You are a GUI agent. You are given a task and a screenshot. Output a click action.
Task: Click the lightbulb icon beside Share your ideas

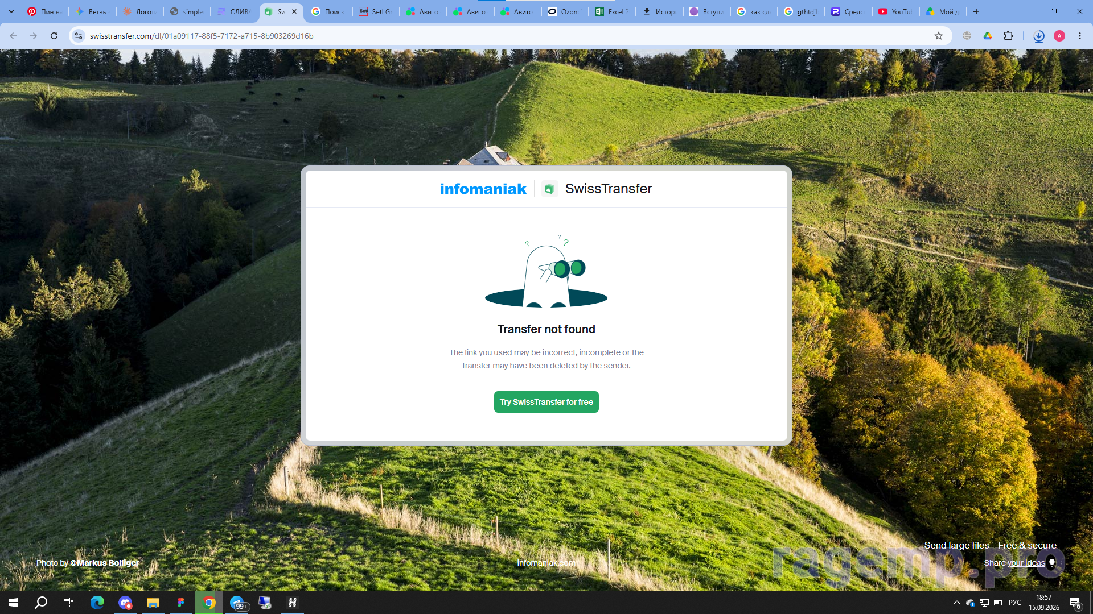[1052, 563]
